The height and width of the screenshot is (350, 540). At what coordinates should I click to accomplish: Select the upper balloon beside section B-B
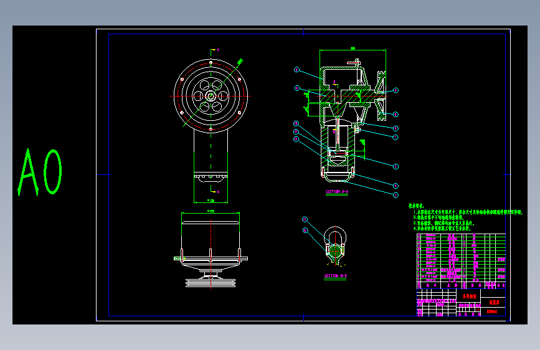point(305,219)
